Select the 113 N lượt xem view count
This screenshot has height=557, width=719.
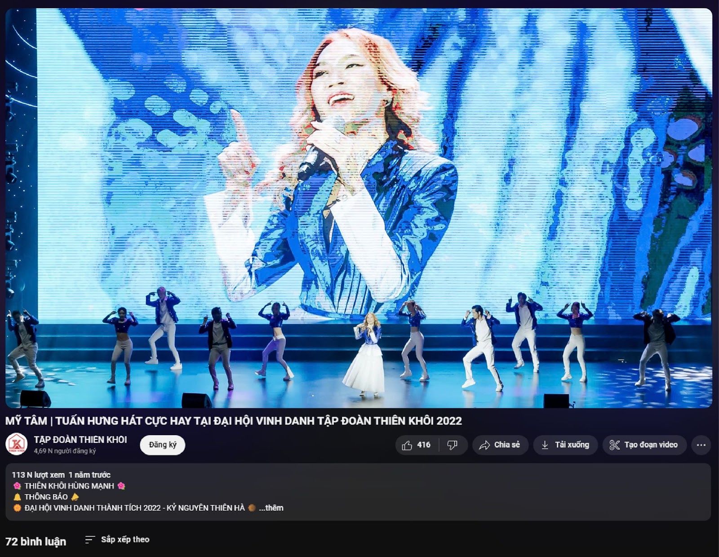38,475
